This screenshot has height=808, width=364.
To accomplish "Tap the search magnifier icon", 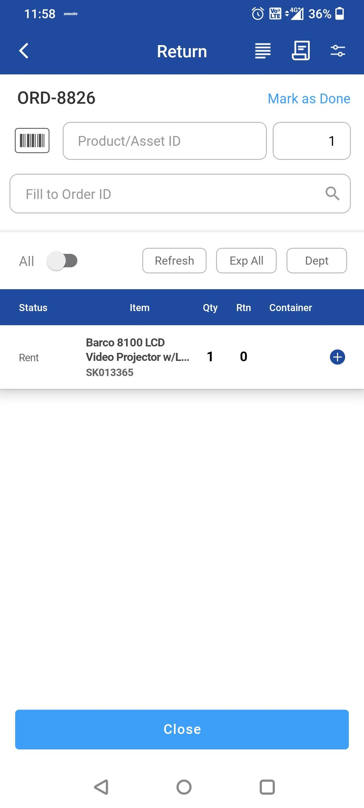I will click(332, 194).
